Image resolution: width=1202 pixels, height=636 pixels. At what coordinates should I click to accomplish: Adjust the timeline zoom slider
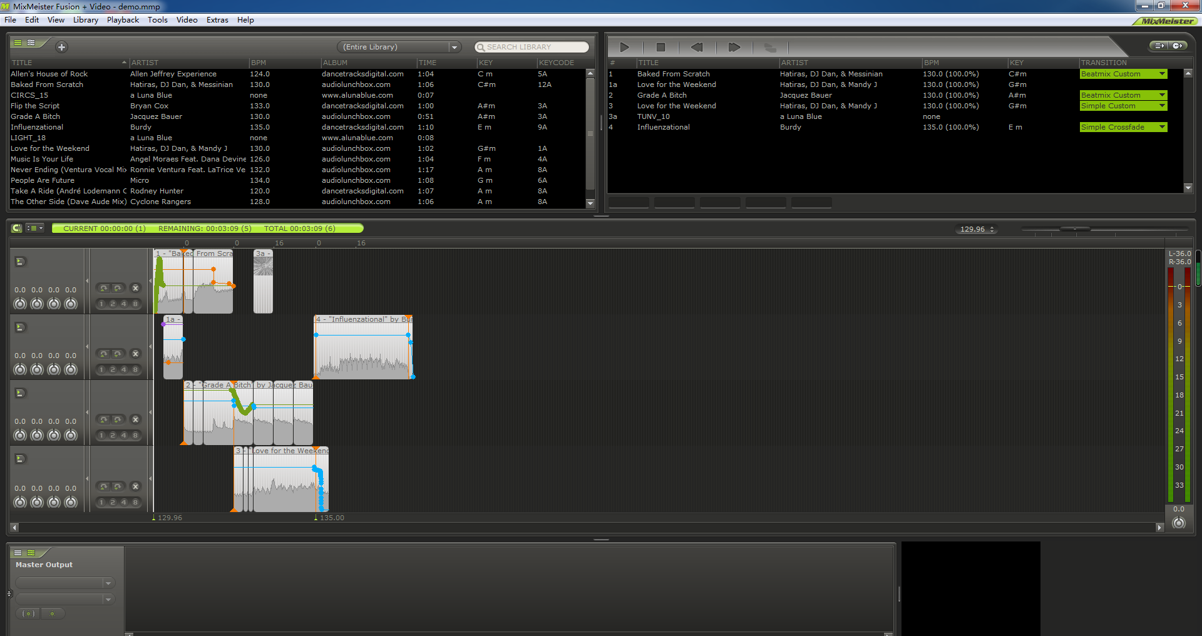[x=1074, y=229]
